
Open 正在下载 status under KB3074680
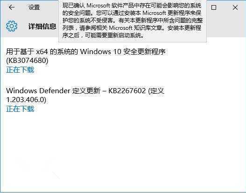pos(20,70)
